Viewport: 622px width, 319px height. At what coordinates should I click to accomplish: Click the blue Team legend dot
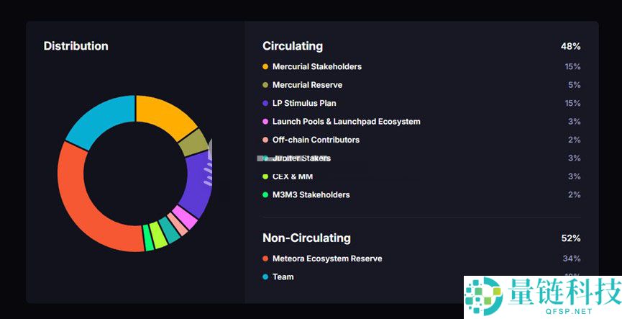pos(265,277)
